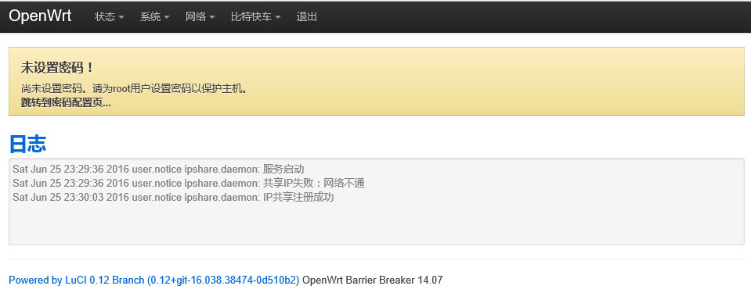This screenshot has width=751, height=293.
Task: Click the 日志 page heading
Action: click(27, 144)
